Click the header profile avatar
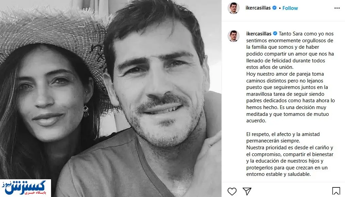This screenshot has height=197, width=345. pos(233,8)
